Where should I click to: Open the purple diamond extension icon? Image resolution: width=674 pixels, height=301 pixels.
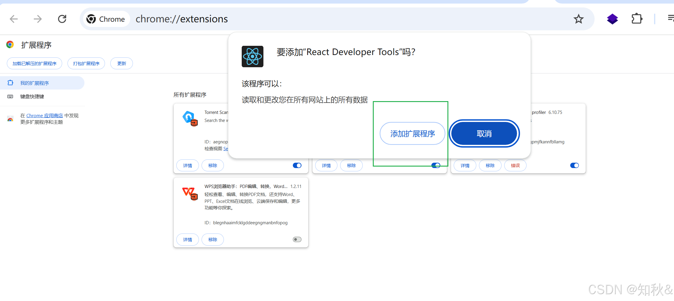coord(612,19)
